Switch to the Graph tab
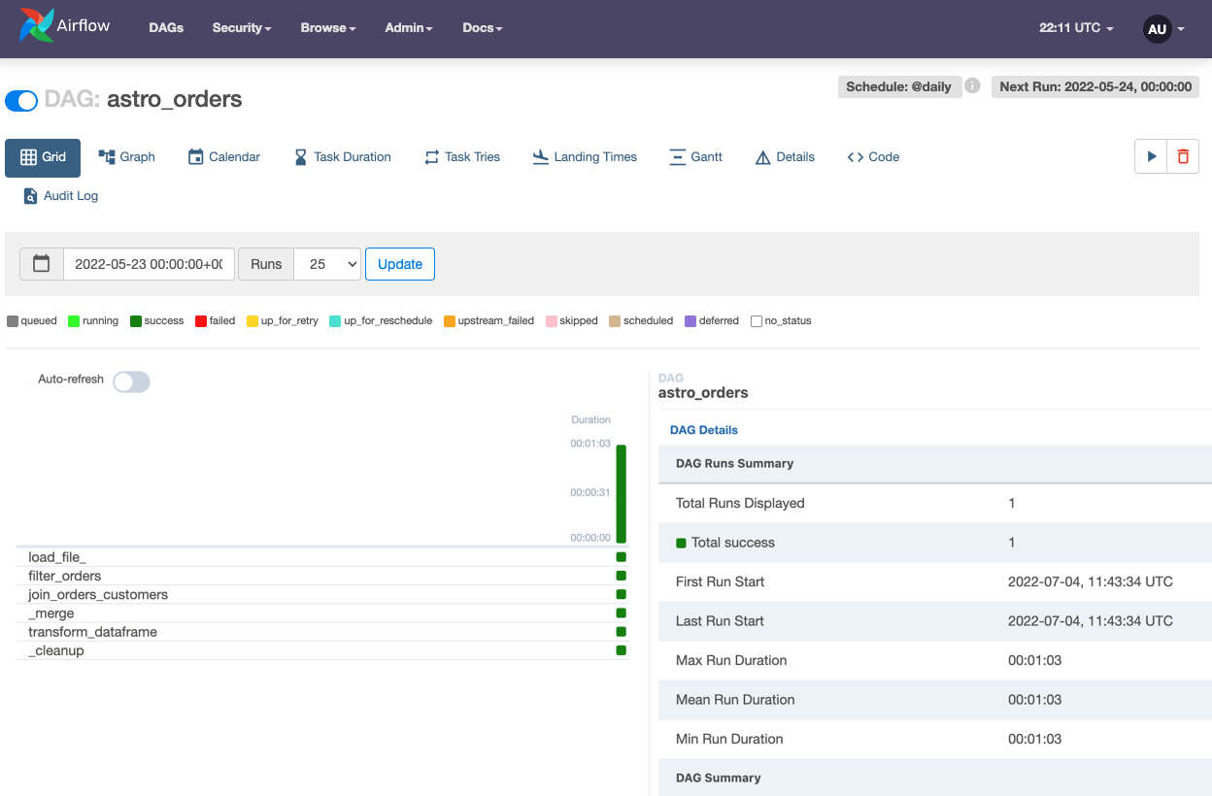Image resolution: width=1212 pixels, height=796 pixels. click(x=126, y=157)
